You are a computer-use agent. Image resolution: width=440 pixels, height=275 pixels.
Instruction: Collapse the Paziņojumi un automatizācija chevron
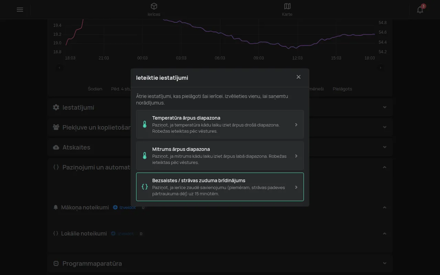click(x=385, y=167)
